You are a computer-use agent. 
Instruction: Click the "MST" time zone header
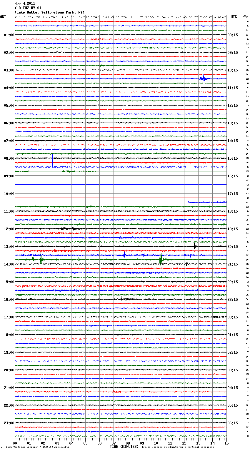coord(3,17)
